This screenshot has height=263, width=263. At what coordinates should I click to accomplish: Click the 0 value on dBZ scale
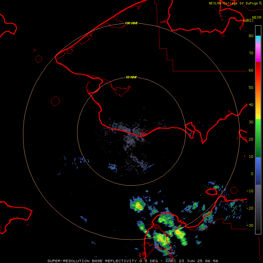[252, 174]
